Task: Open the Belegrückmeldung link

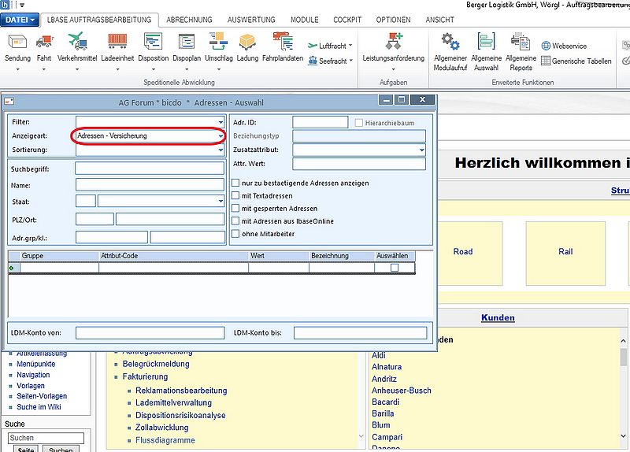Action: click(156, 364)
